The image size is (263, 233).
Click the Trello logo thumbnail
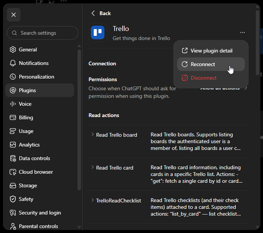pyautogui.click(x=98, y=32)
